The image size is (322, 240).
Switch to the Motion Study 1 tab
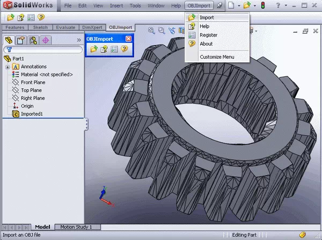coord(76,227)
